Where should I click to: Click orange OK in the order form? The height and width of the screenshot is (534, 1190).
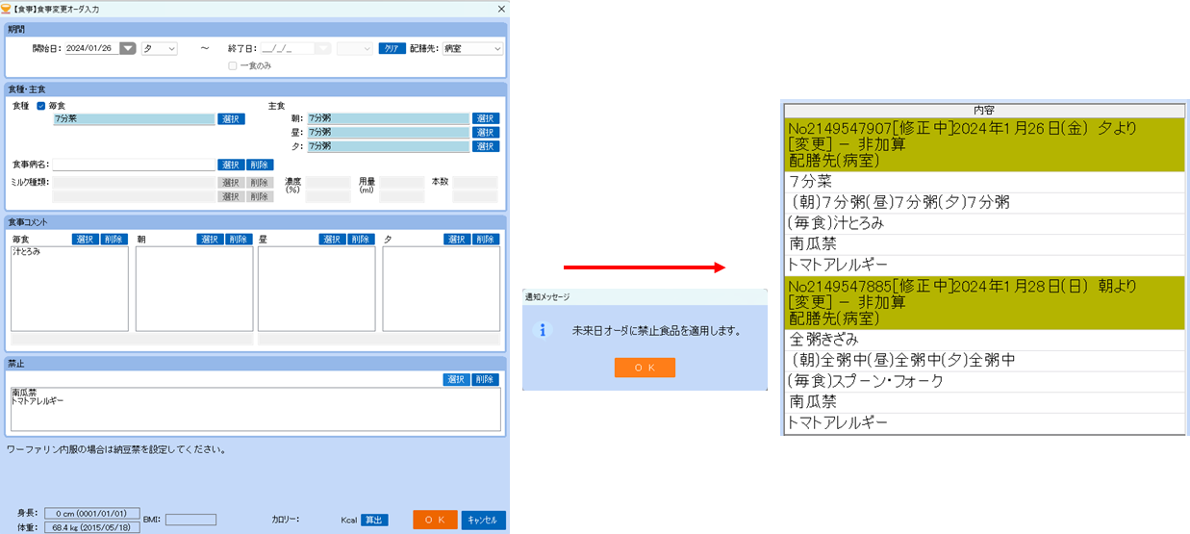(435, 520)
